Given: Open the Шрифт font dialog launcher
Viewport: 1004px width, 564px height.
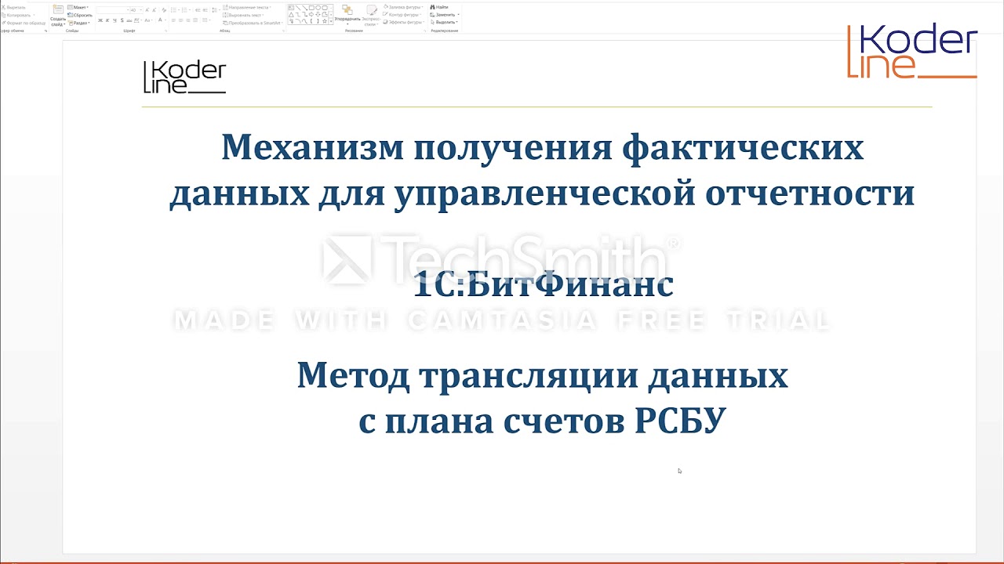Looking at the screenshot, I should 166,31.
